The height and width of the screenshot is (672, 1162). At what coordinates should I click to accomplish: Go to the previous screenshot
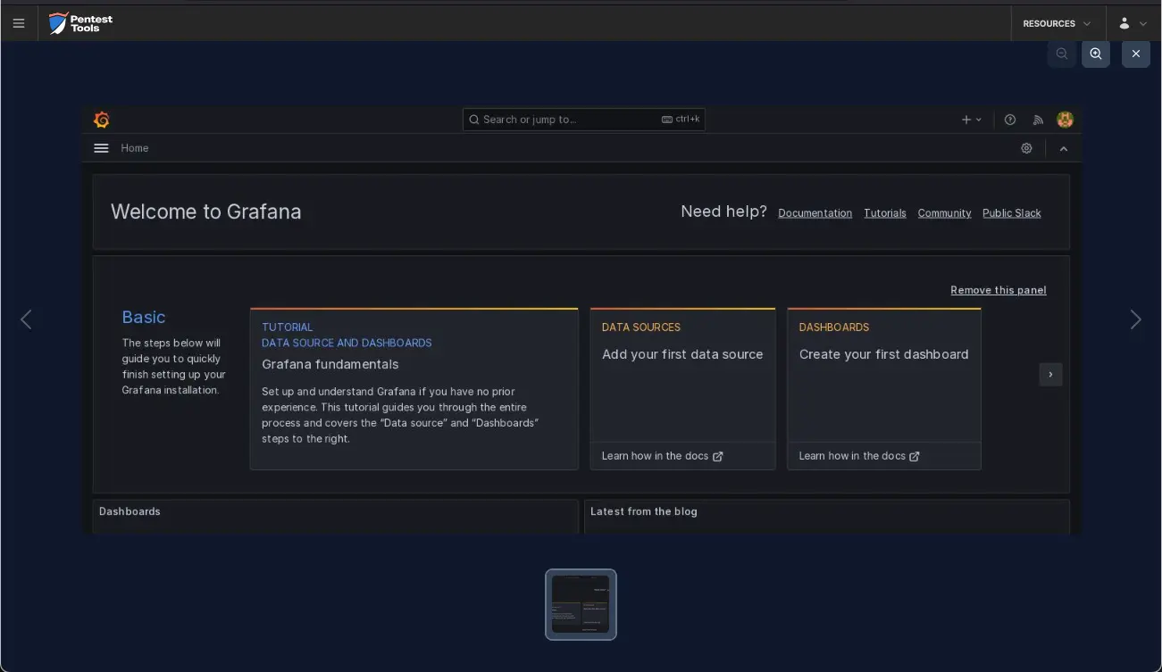tap(26, 319)
